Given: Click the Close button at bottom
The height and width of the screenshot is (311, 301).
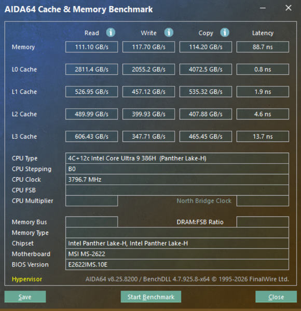Looking at the screenshot, I should point(276,296).
